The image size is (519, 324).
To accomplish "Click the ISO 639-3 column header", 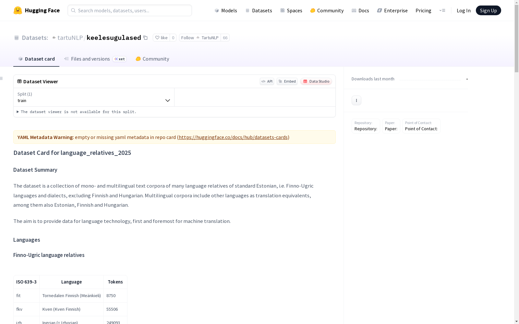I will [27, 282].
